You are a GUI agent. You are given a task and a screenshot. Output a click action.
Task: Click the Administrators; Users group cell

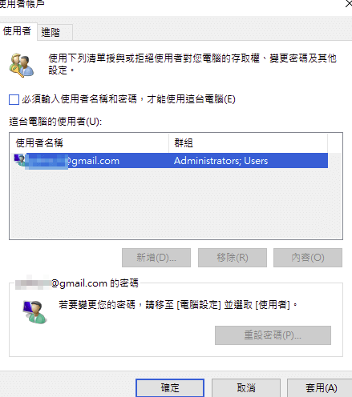coord(221,161)
